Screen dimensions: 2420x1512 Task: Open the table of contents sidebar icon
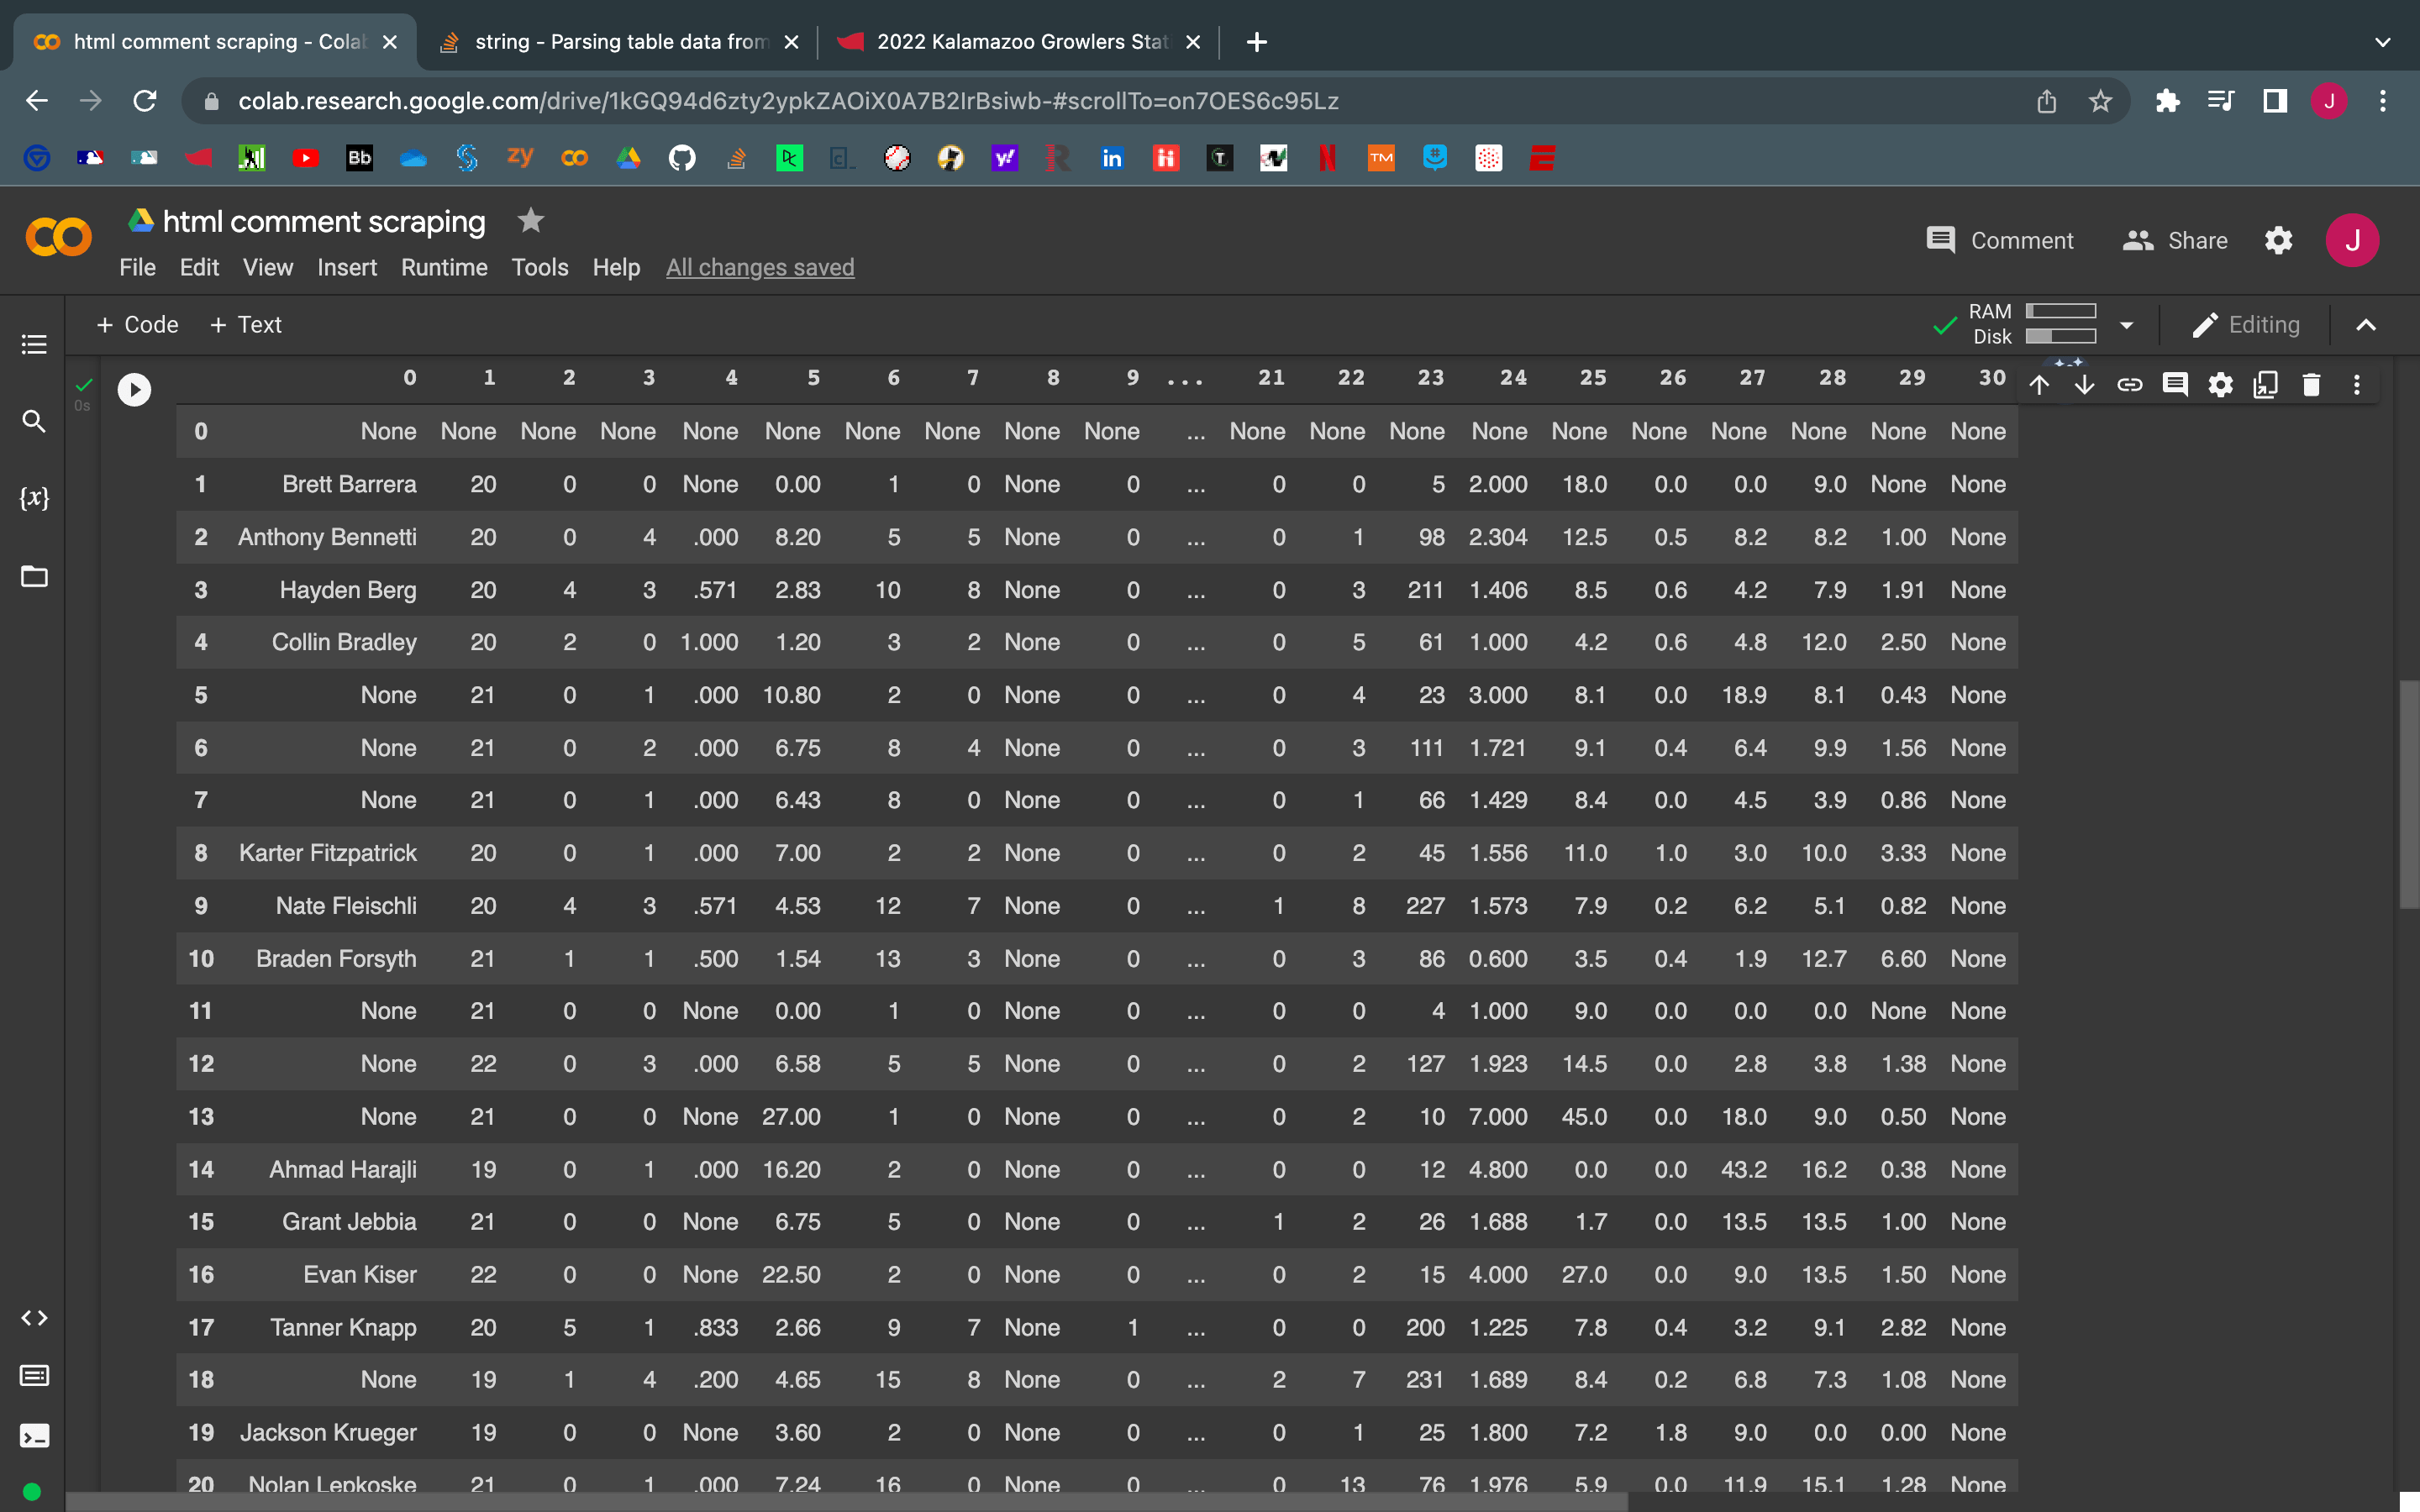pos(34,345)
